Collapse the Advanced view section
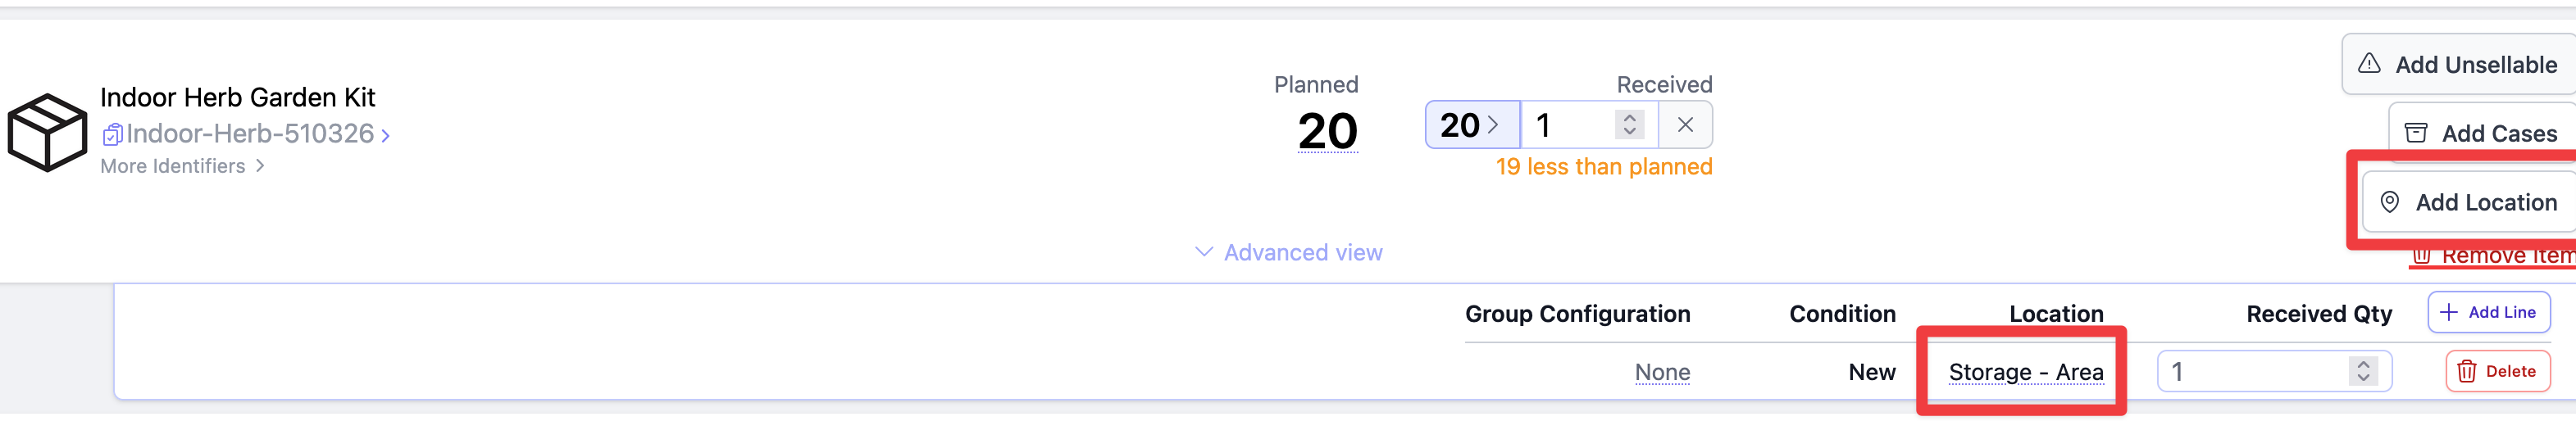Viewport: 2576px width, 421px height. 1288,253
